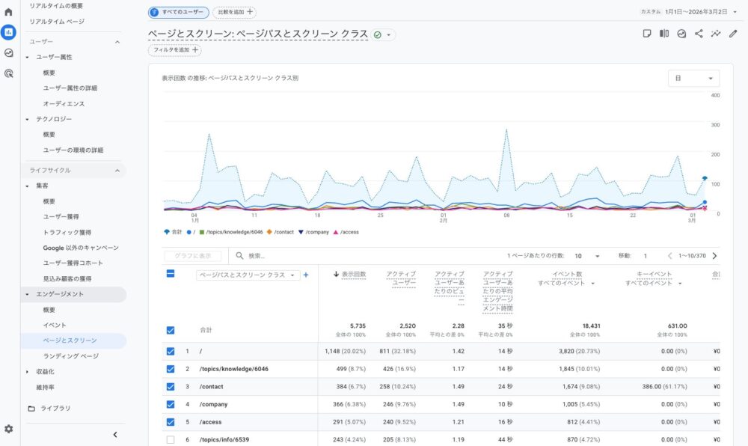748x446 pixels.
Task: Click the pencil customize report icon
Action: [733, 34]
